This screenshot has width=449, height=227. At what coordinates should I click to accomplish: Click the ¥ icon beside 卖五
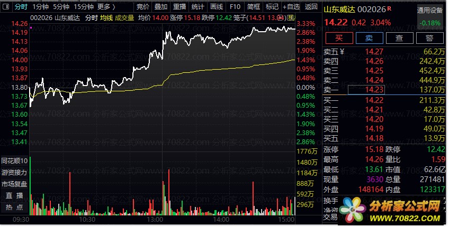(342, 52)
